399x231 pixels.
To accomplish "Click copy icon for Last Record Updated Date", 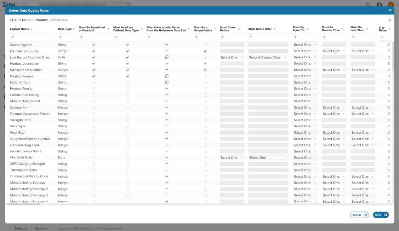I will 167,57.
